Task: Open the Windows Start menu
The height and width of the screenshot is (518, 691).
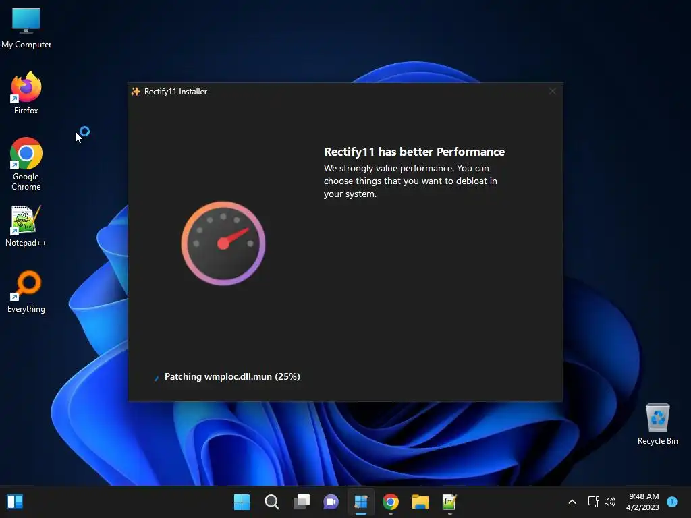Action: 242,502
